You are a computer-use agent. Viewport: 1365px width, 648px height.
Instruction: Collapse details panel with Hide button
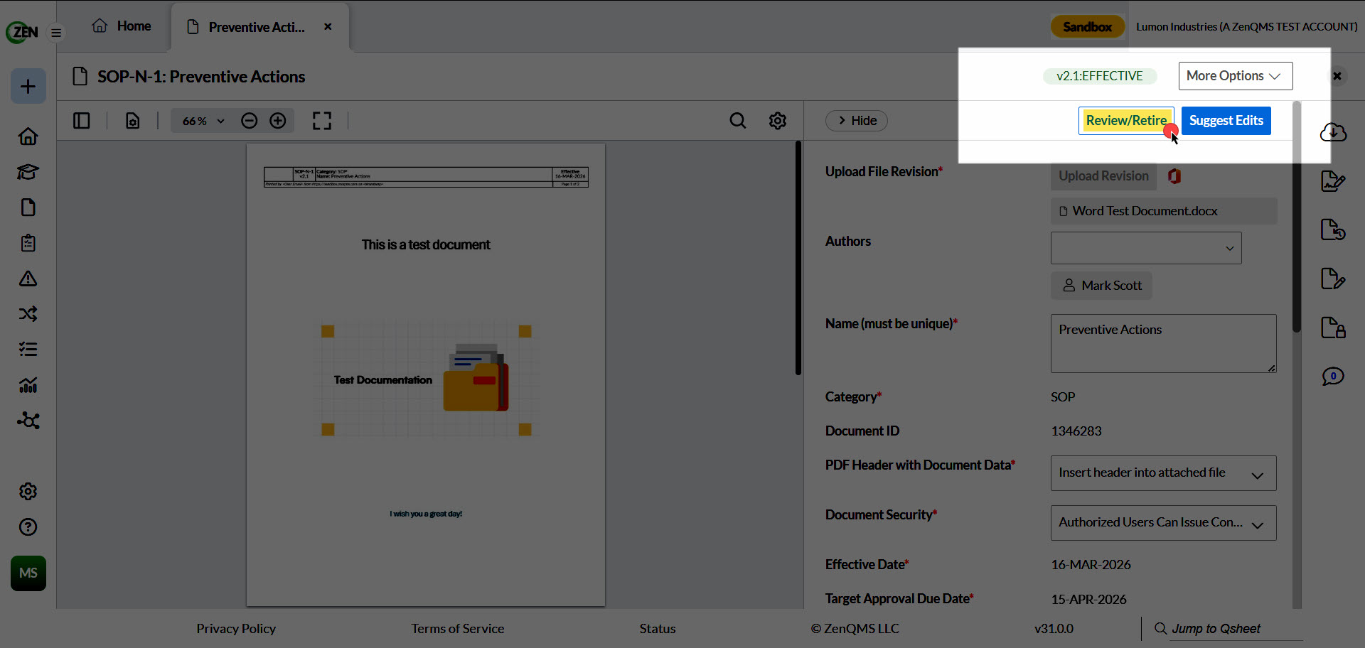857,121
